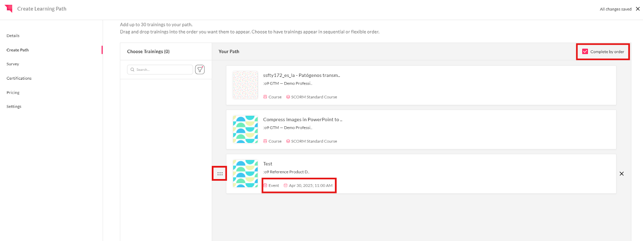643x241 pixels.
Task: Click :o9 GTM text under Compress Images
Action: click(x=288, y=128)
